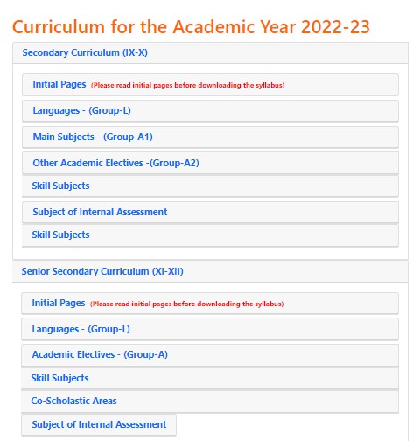Click the Curriculum for the Academic Year 2022-23 heading

coord(191,27)
